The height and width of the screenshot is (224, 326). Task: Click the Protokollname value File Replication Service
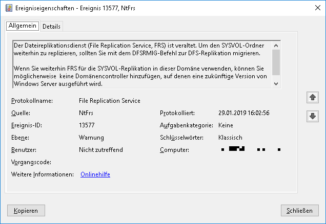pos(109,101)
